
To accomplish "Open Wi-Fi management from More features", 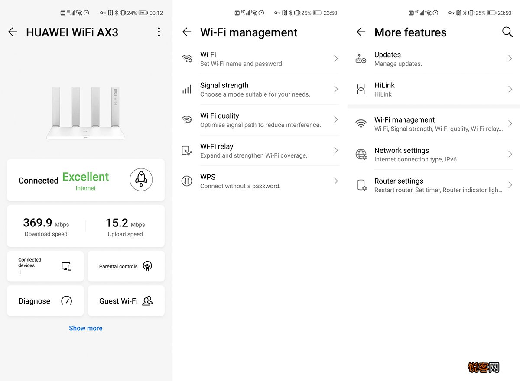I will tap(434, 124).
